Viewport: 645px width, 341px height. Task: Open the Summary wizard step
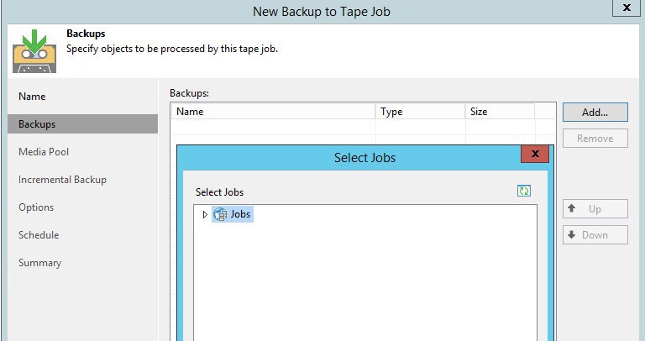click(x=39, y=263)
